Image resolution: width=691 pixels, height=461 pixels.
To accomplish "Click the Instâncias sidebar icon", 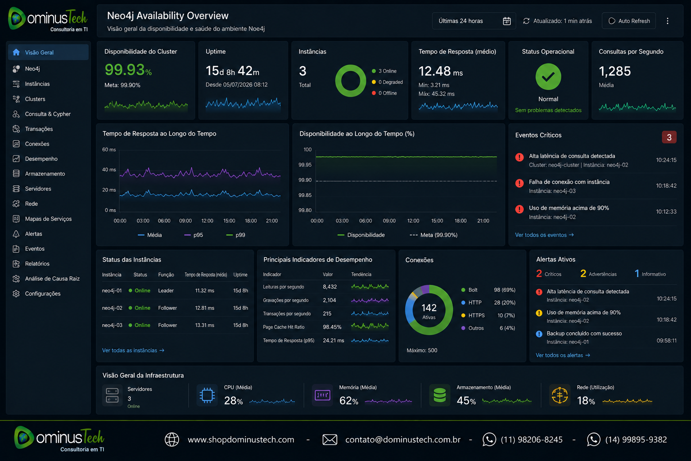I will click(x=16, y=84).
